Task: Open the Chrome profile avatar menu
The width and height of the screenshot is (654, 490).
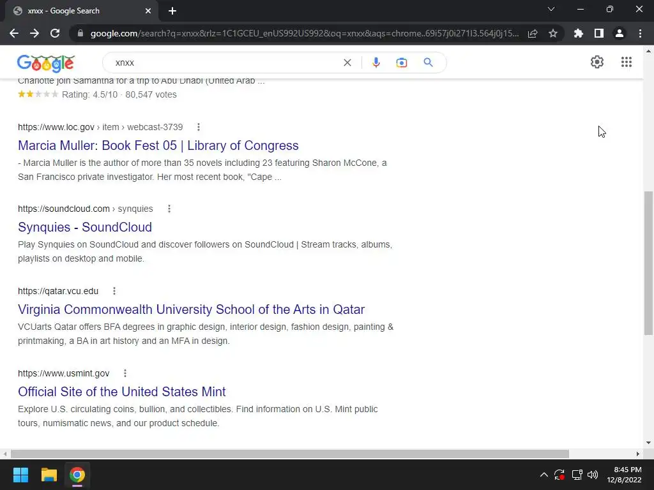Action: (x=620, y=33)
